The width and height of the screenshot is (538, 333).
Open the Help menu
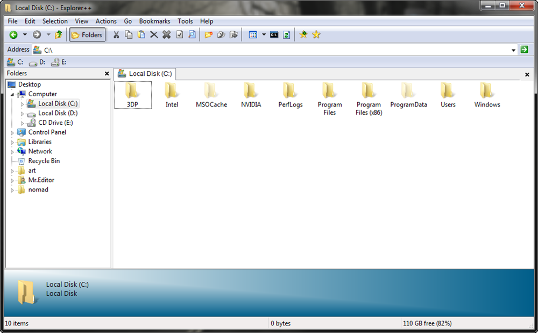[x=207, y=22]
